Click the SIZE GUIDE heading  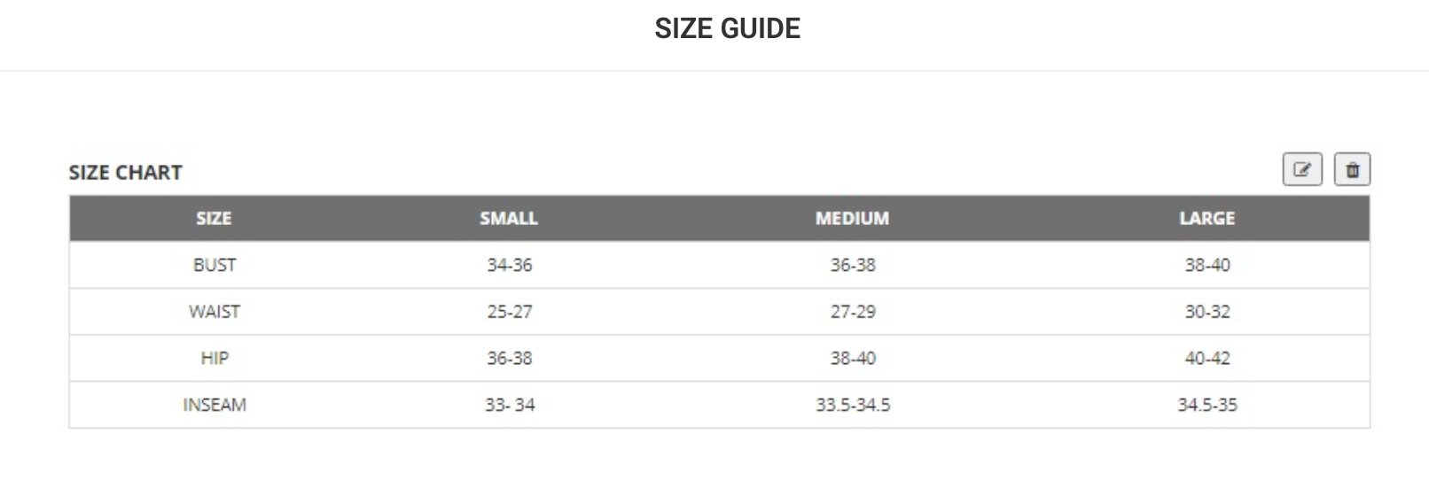click(x=727, y=28)
